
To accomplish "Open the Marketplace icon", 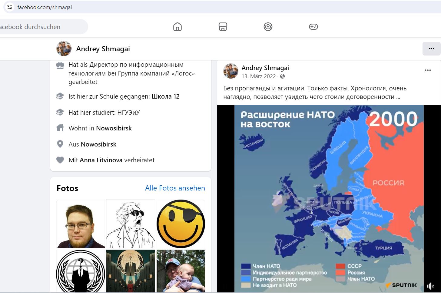I will click(x=223, y=27).
